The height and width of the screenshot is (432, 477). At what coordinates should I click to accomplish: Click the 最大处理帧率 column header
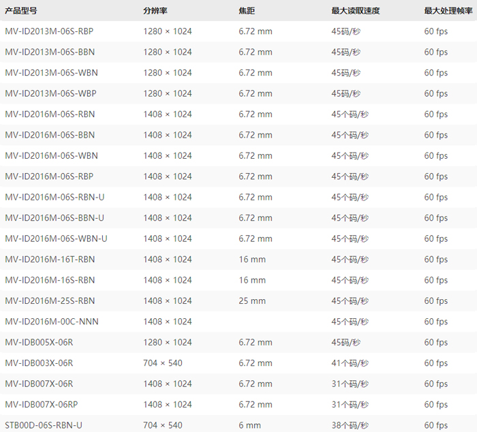pos(448,11)
